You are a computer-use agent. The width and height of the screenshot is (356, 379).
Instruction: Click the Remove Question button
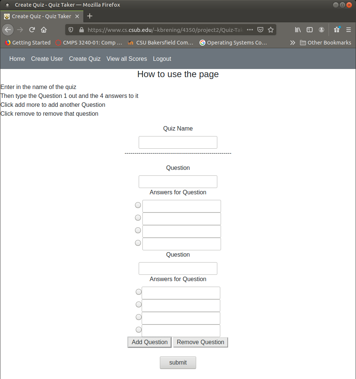coord(200,342)
